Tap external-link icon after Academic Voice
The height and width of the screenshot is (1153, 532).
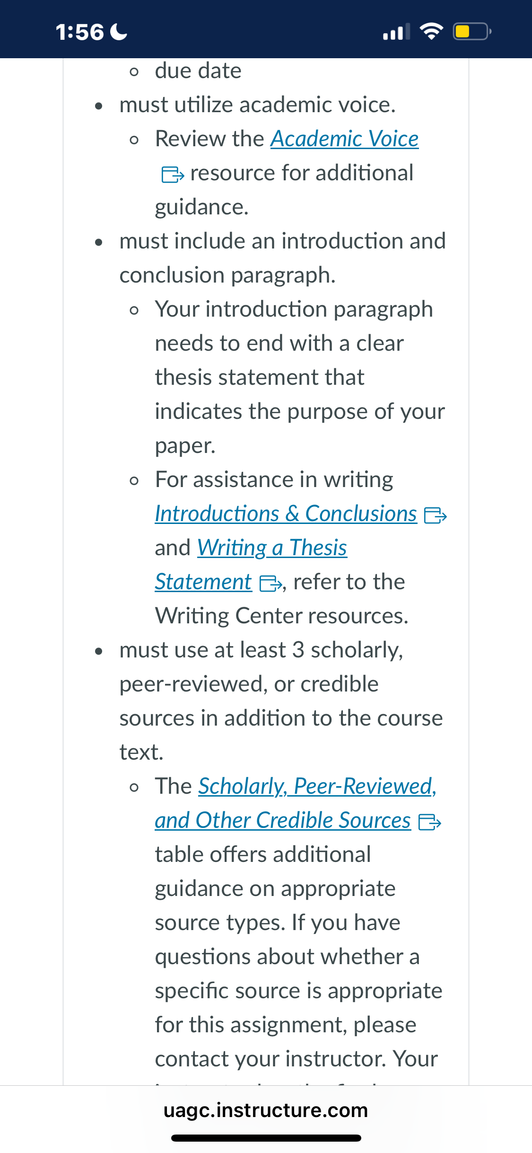coord(173,174)
